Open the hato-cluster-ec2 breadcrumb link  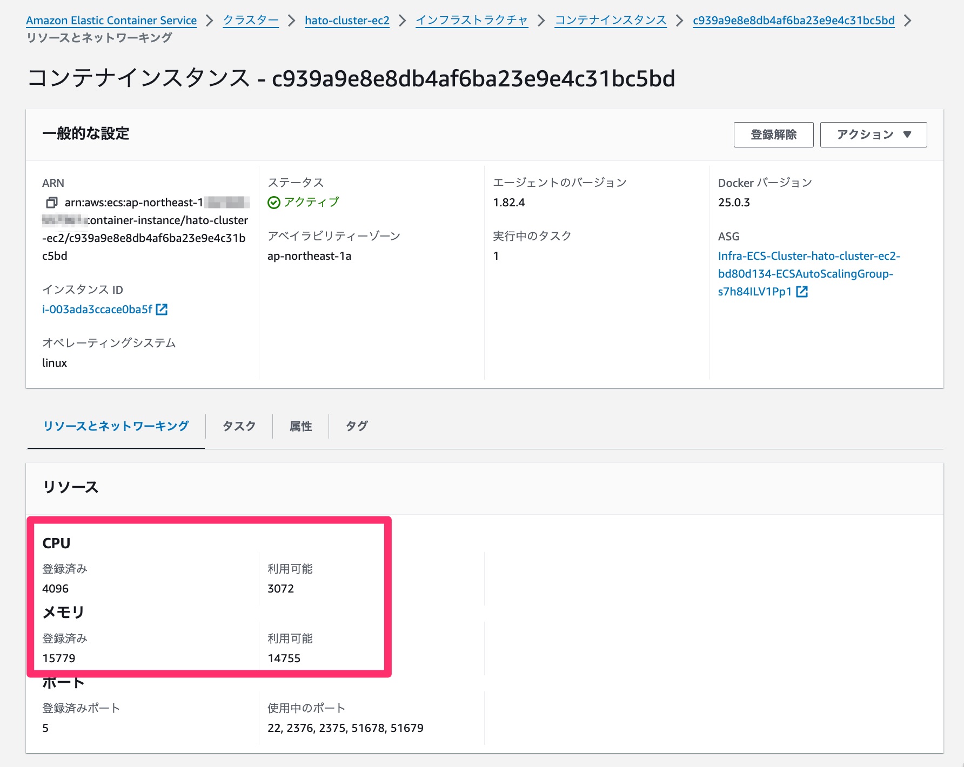click(x=347, y=20)
